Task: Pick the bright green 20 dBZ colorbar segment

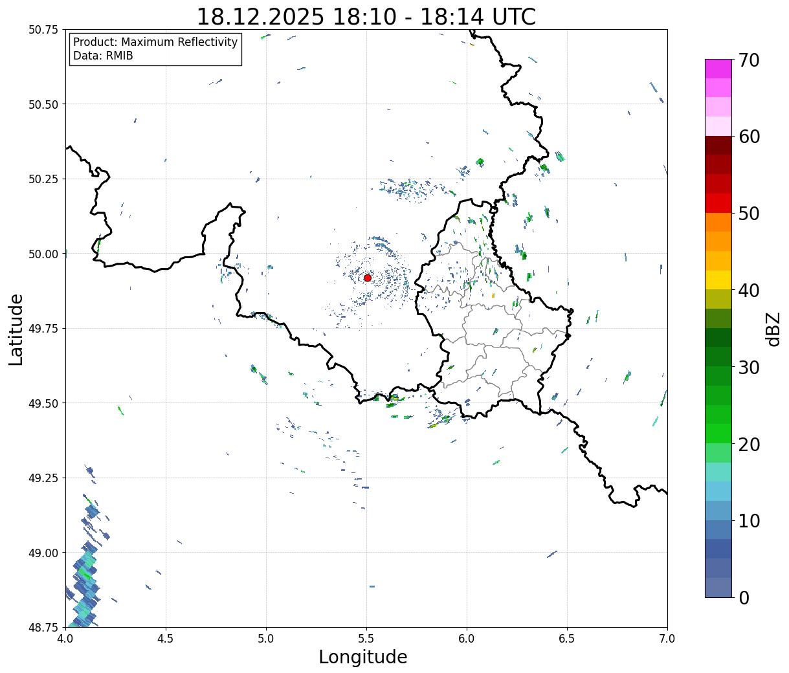Action: coord(718,434)
